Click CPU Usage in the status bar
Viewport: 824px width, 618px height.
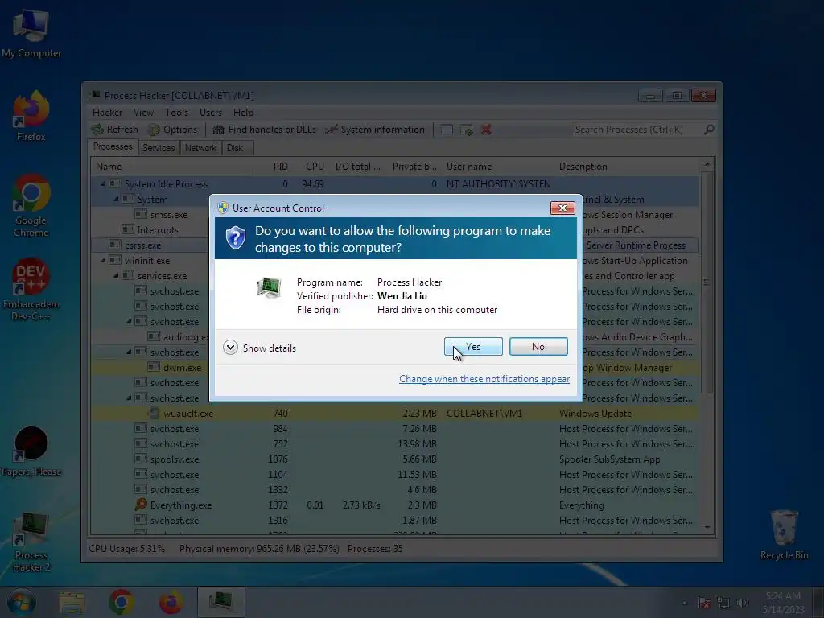[126, 549]
